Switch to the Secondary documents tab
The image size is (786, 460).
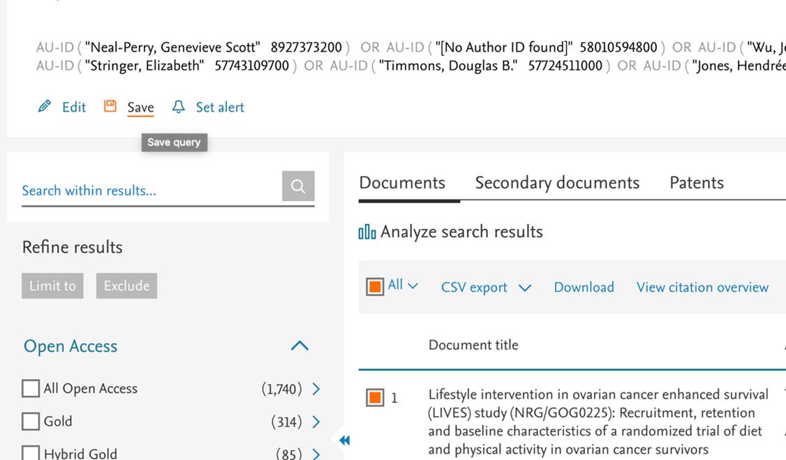click(x=558, y=182)
